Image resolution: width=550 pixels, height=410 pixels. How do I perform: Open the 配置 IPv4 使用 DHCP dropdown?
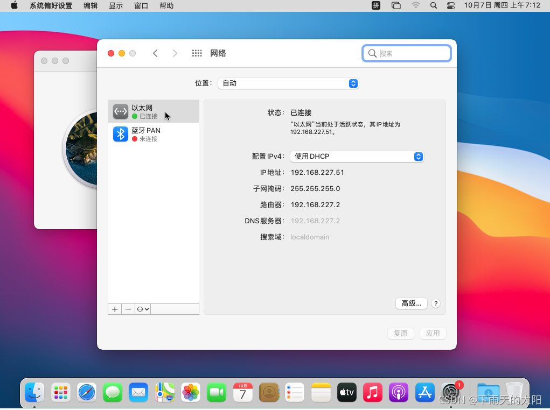357,156
